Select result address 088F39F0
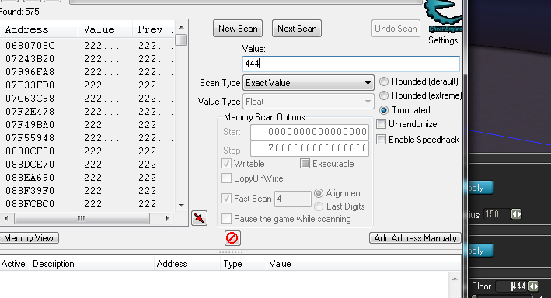Viewport: 551px width, 298px height. [x=30, y=191]
